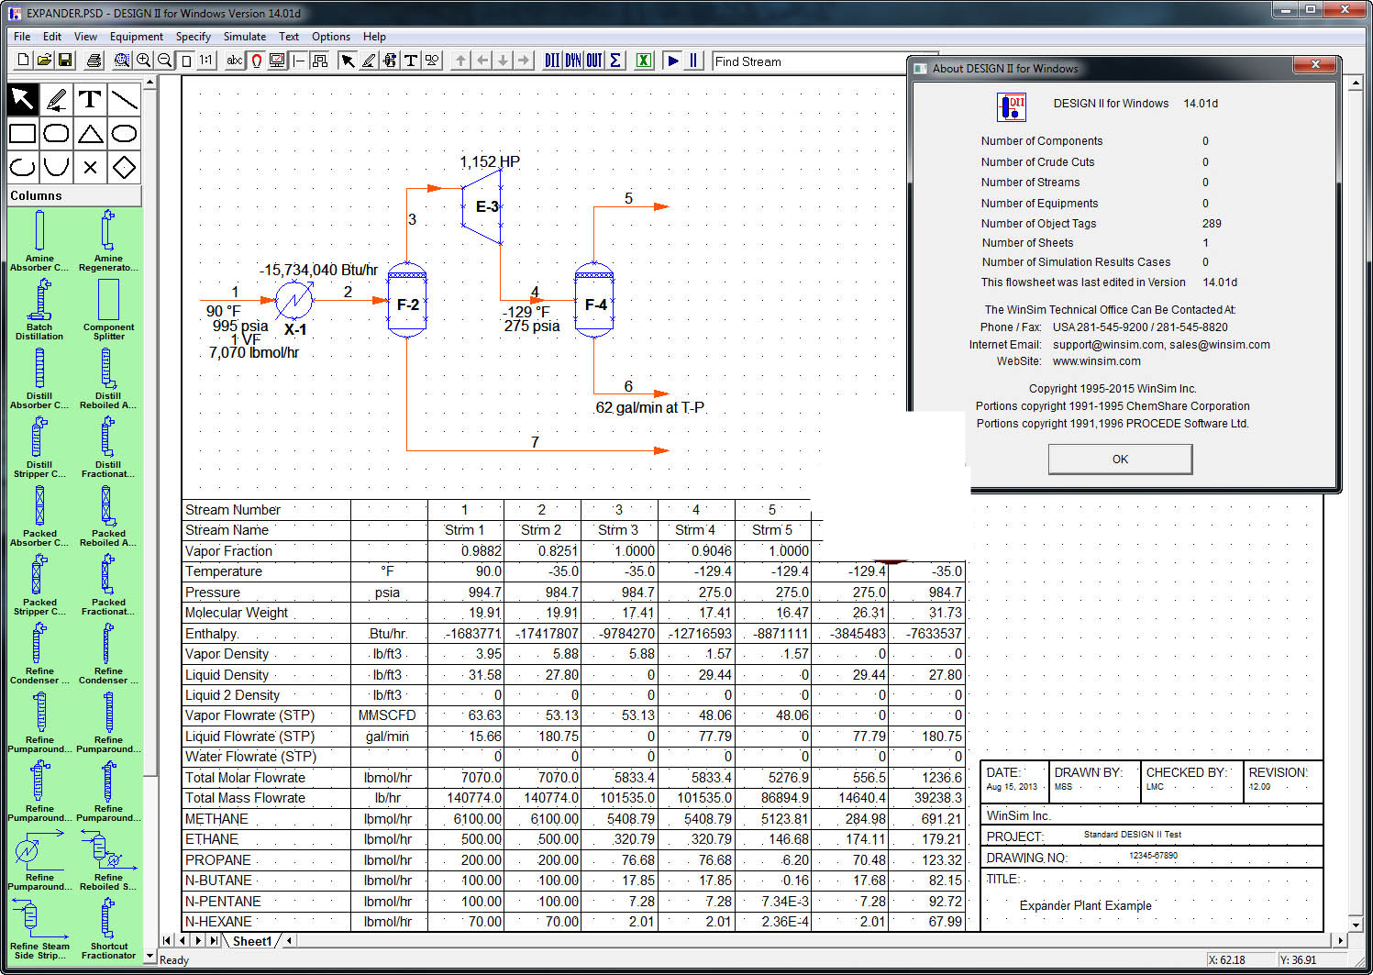1373x975 pixels.
Task: Select the Shortcut Fractionator equipment icon
Action: 108,928
